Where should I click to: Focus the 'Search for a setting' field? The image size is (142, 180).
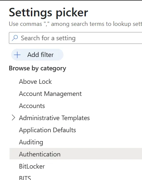[x=76, y=38]
